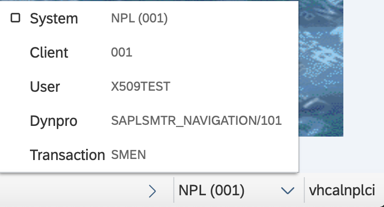Click the SAPLSMTR_NAVIGATION/101 dynpro value
The width and height of the screenshot is (384, 207).
click(x=196, y=121)
